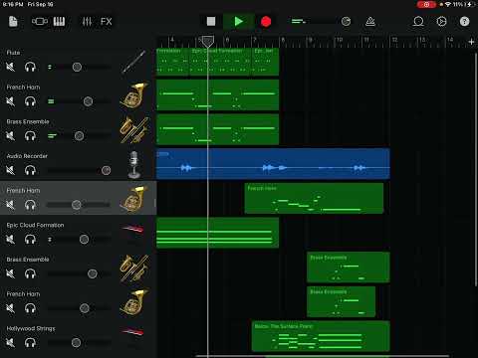The image size is (478, 358).
Task: Select the microphone Audio Recorder icon
Action: pyautogui.click(x=134, y=164)
